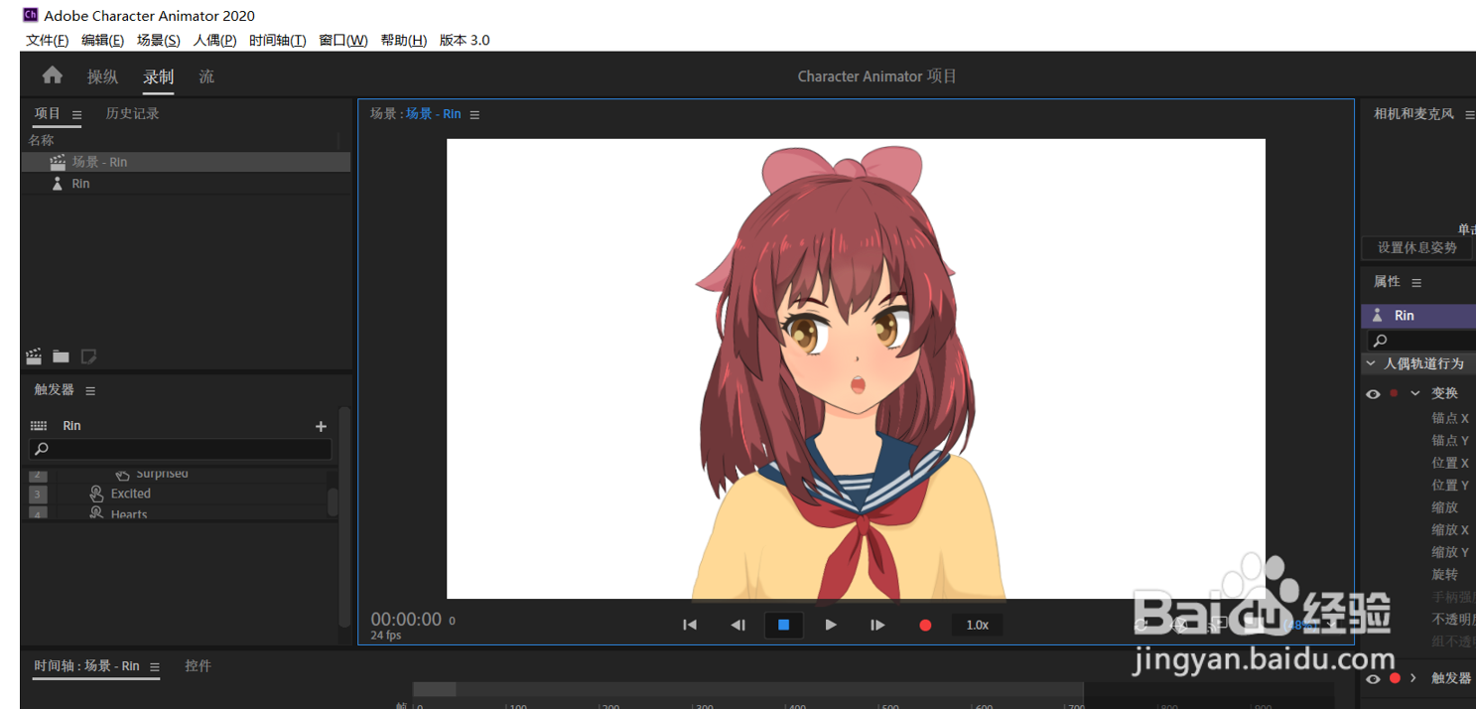Focus Triggers panel search field
The image size is (1476, 710).
(180, 450)
